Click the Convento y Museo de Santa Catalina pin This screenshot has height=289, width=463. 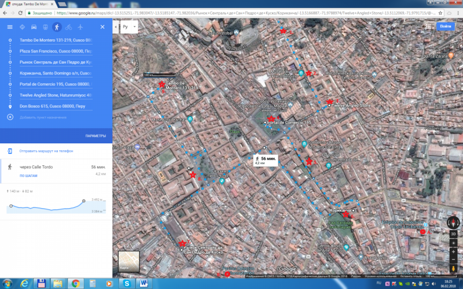(x=304, y=144)
